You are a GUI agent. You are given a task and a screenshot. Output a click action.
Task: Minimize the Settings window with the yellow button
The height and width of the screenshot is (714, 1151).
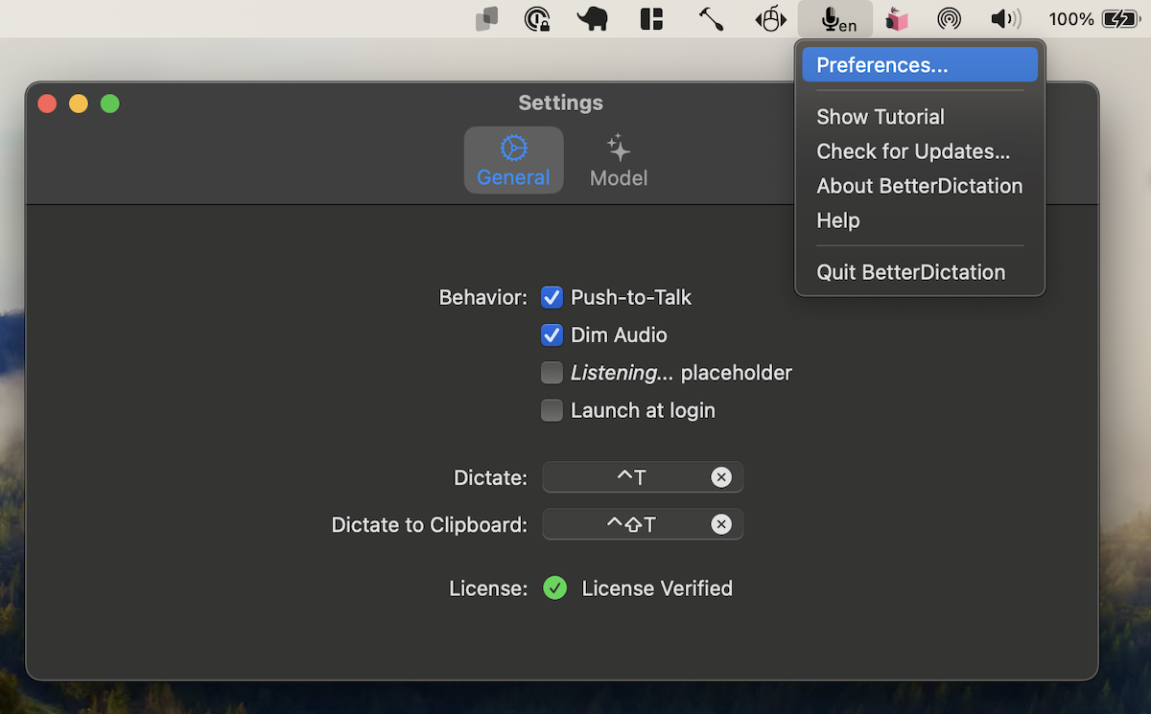point(79,104)
